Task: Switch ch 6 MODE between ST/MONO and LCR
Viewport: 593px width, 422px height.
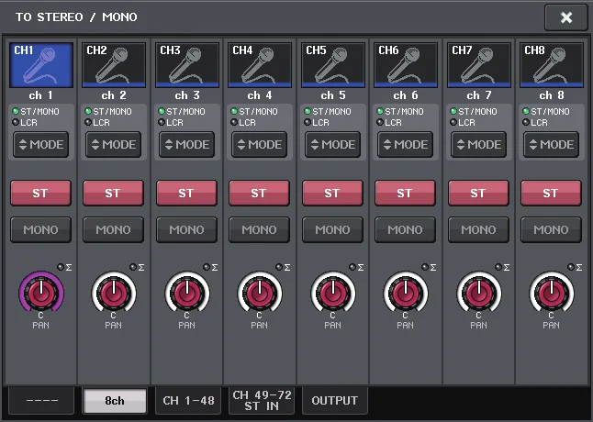Action: [x=406, y=144]
